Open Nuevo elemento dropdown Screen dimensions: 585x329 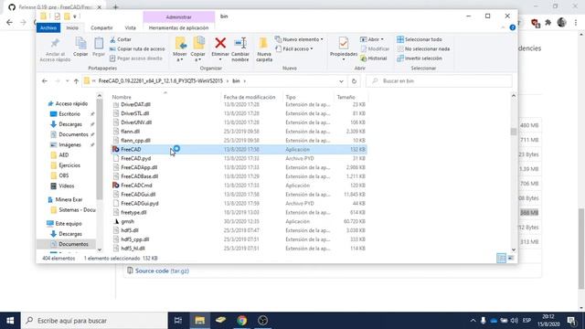point(299,39)
